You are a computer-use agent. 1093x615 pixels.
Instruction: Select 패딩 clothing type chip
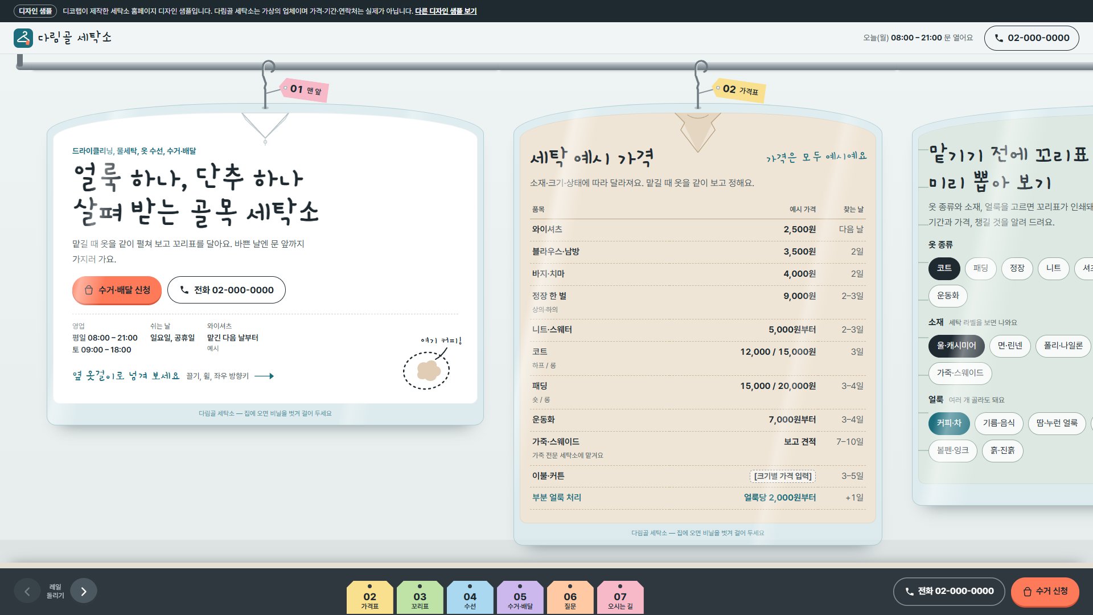tap(981, 268)
